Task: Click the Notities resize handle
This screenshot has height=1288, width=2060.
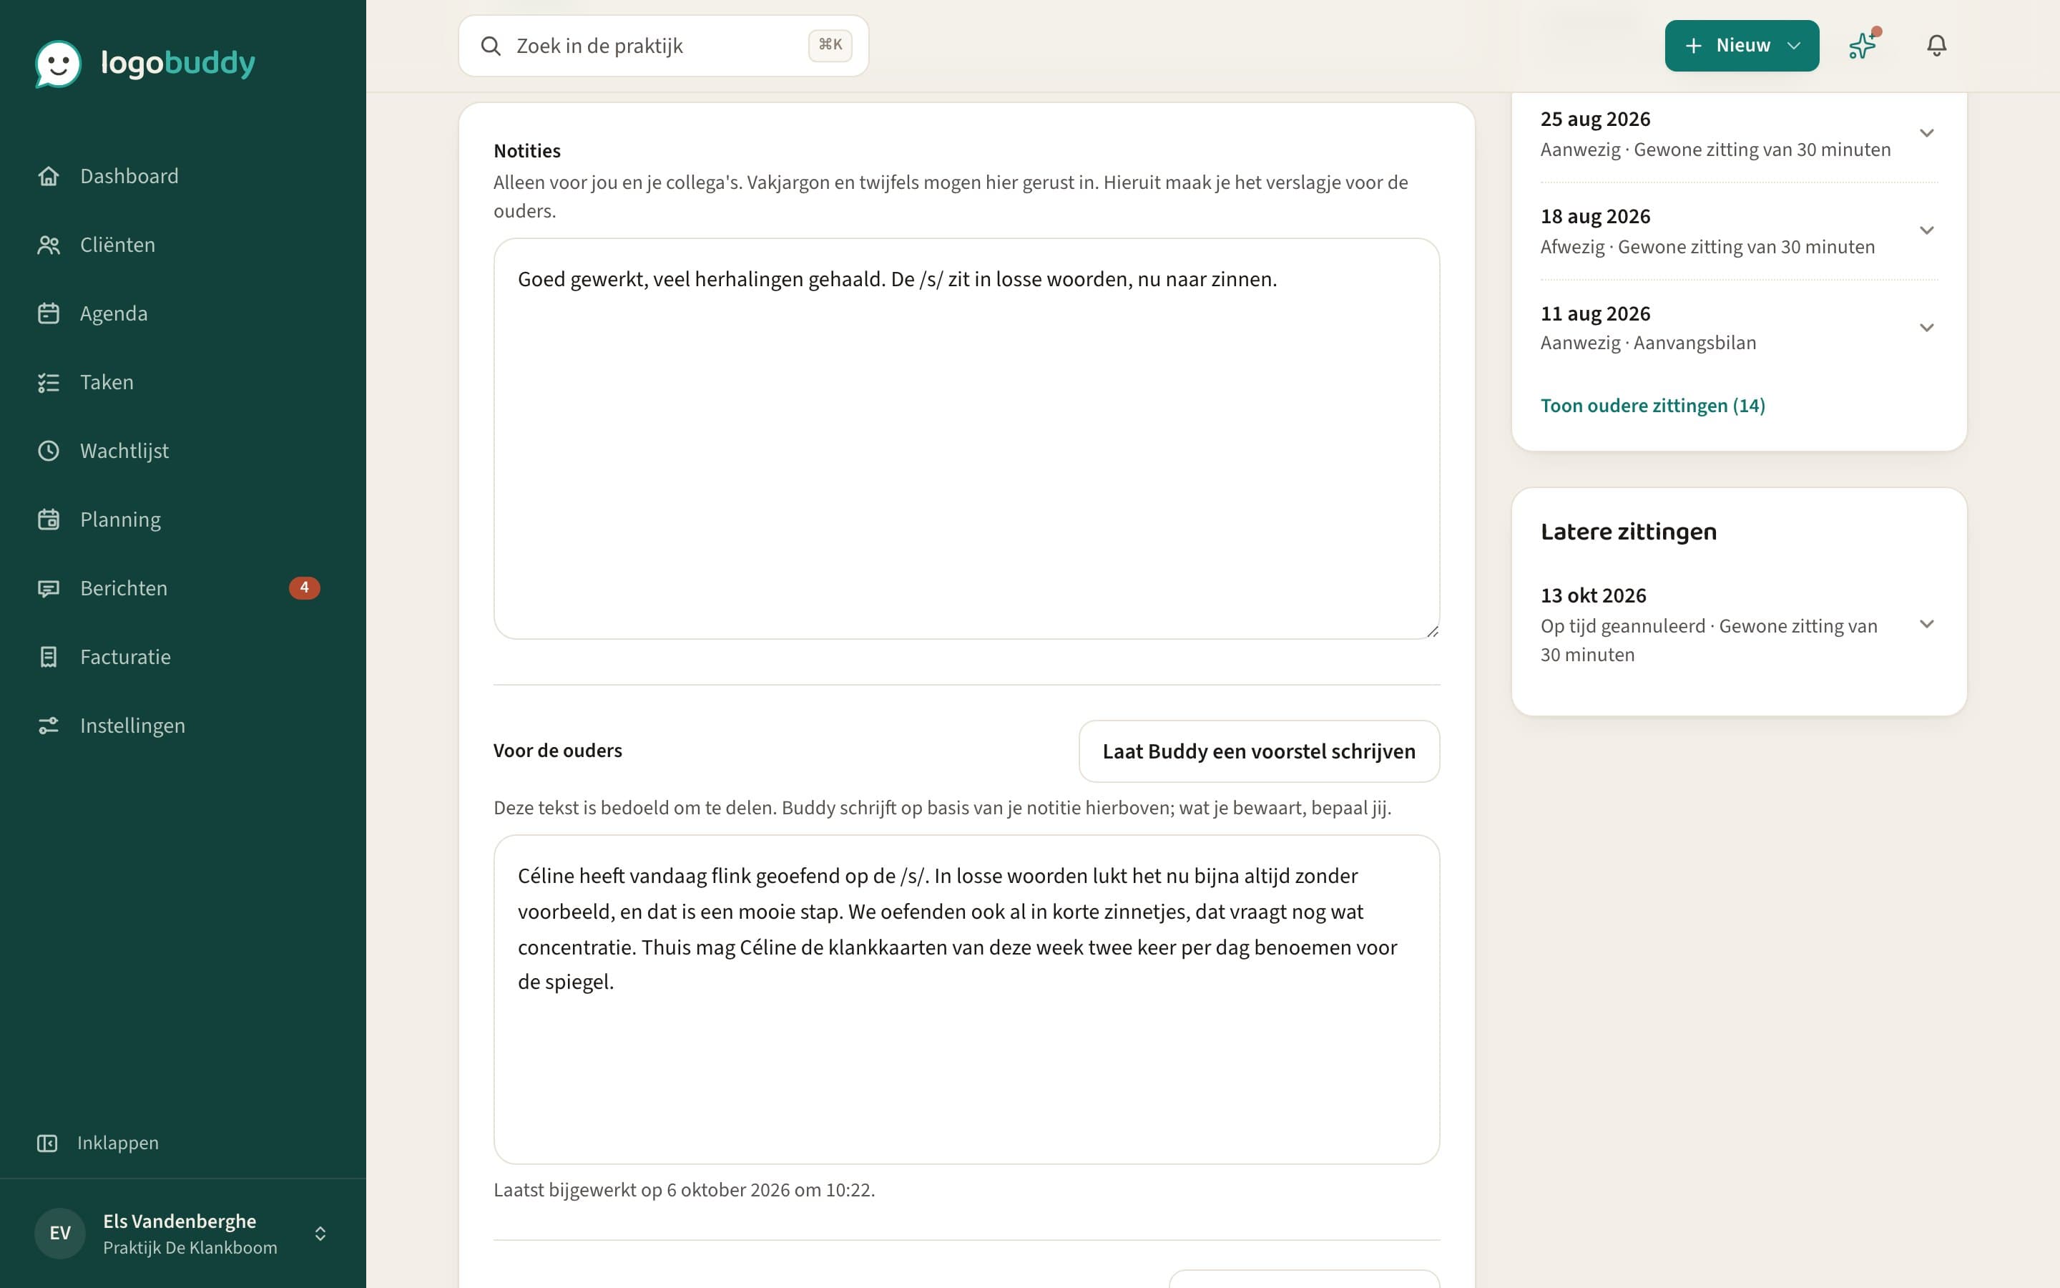Action: tap(1432, 631)
